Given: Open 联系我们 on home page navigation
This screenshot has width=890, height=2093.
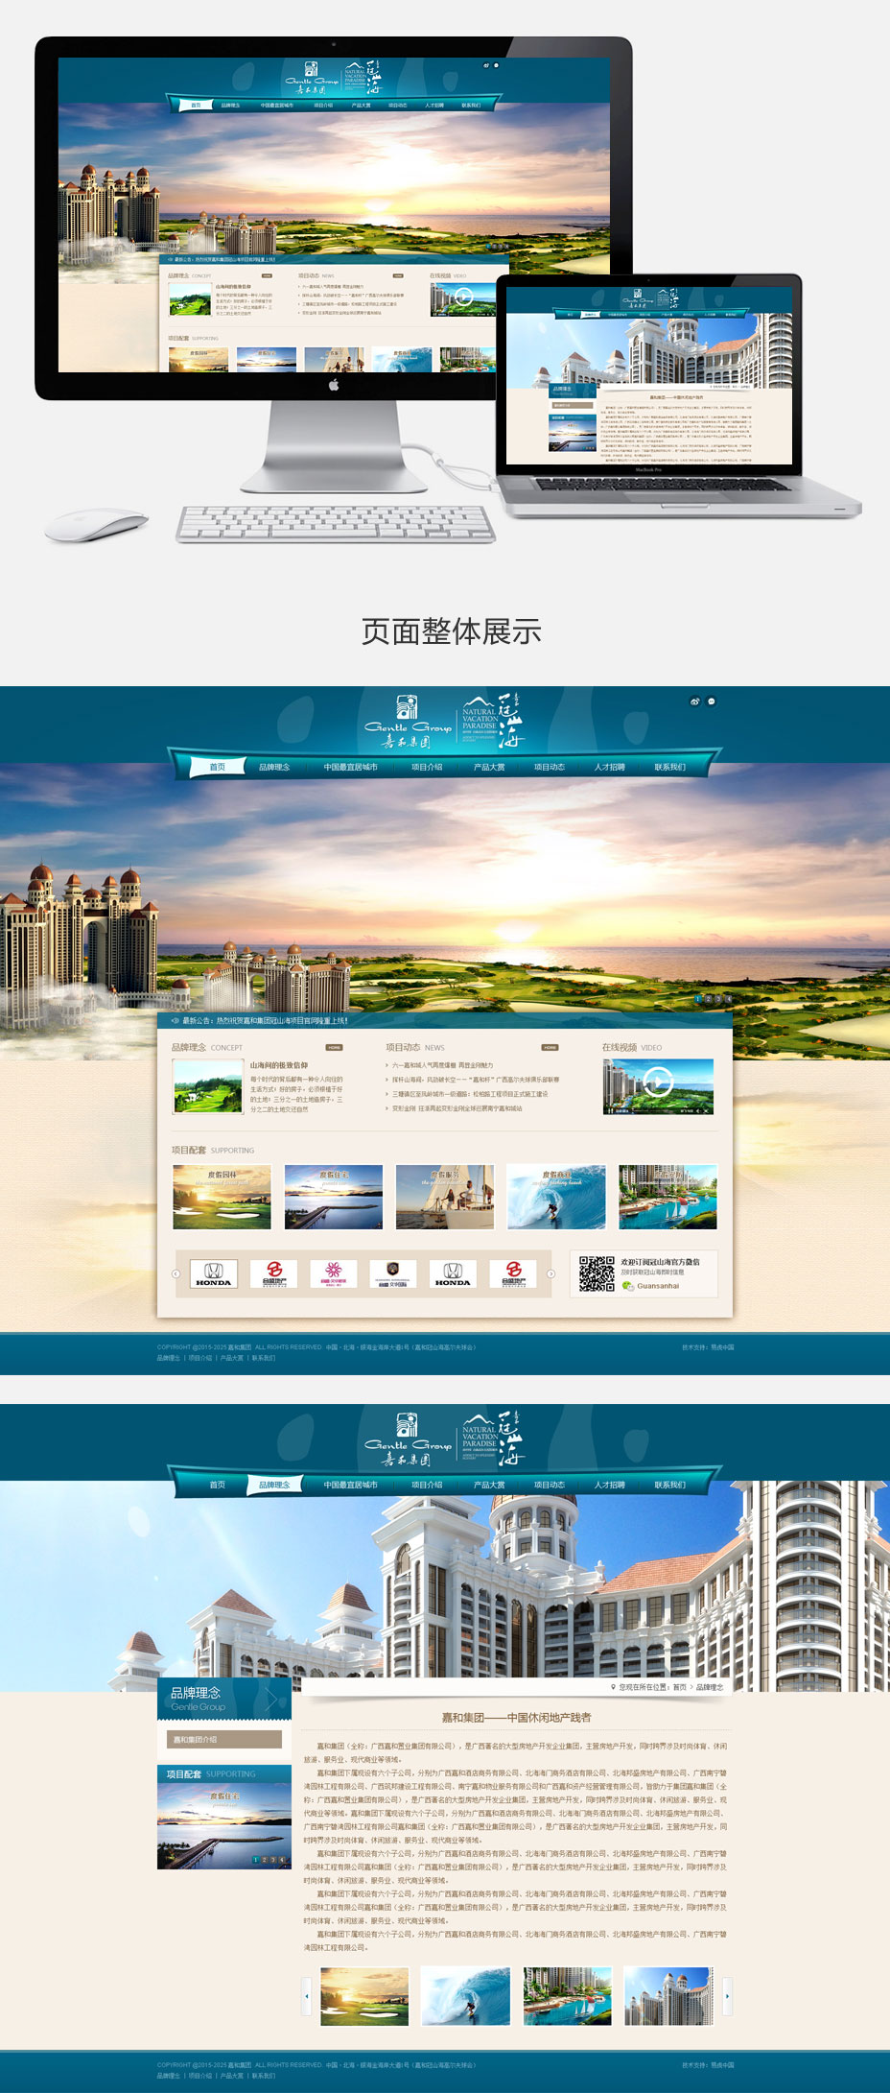Looking at the screenshot, I should point(670,767).
